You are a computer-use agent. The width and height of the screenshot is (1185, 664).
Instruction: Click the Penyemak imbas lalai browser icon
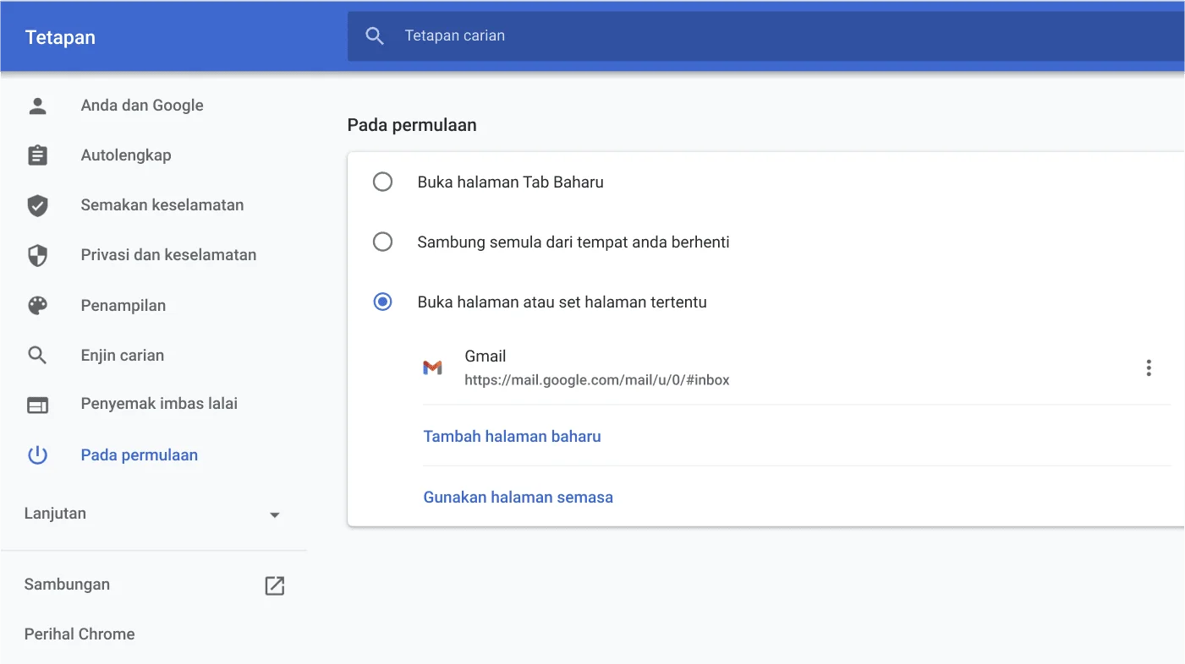tap(37, 405)
